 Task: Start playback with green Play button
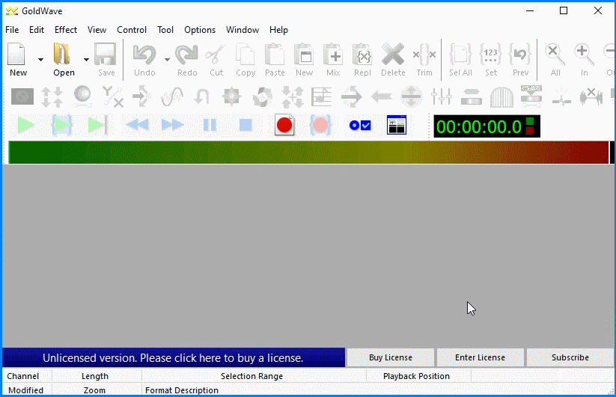(x=26, y=126)
